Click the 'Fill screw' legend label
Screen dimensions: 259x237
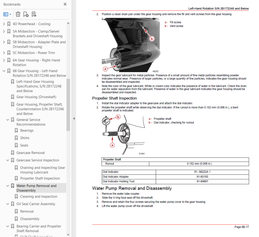pos(176,22)
